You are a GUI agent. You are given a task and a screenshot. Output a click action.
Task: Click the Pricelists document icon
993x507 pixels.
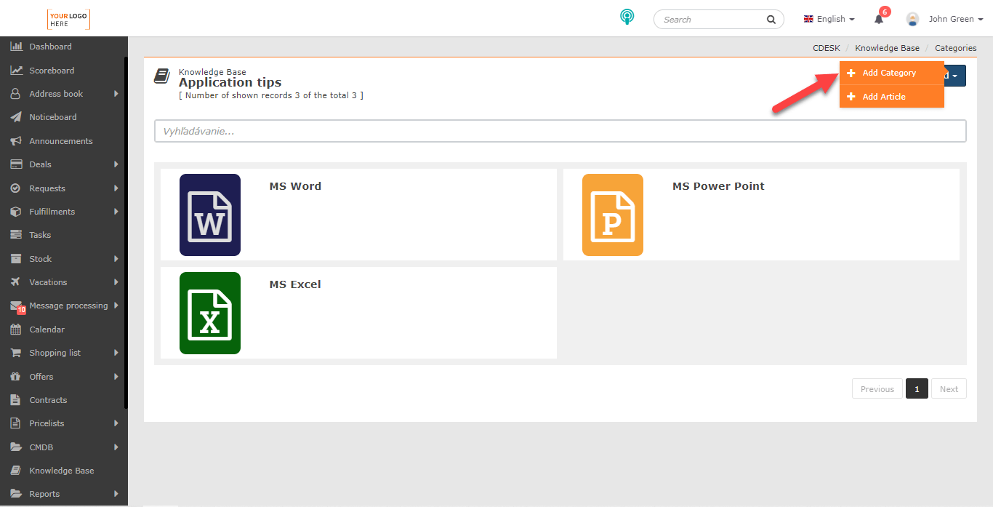click(x=15, y=423)
